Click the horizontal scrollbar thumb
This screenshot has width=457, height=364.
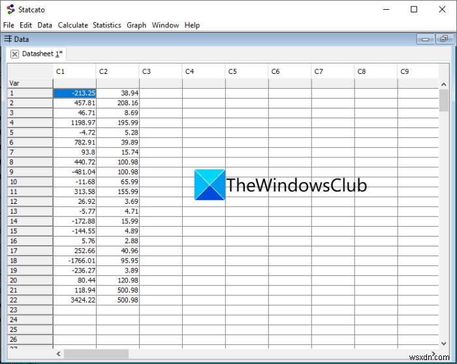click(96, 354)
